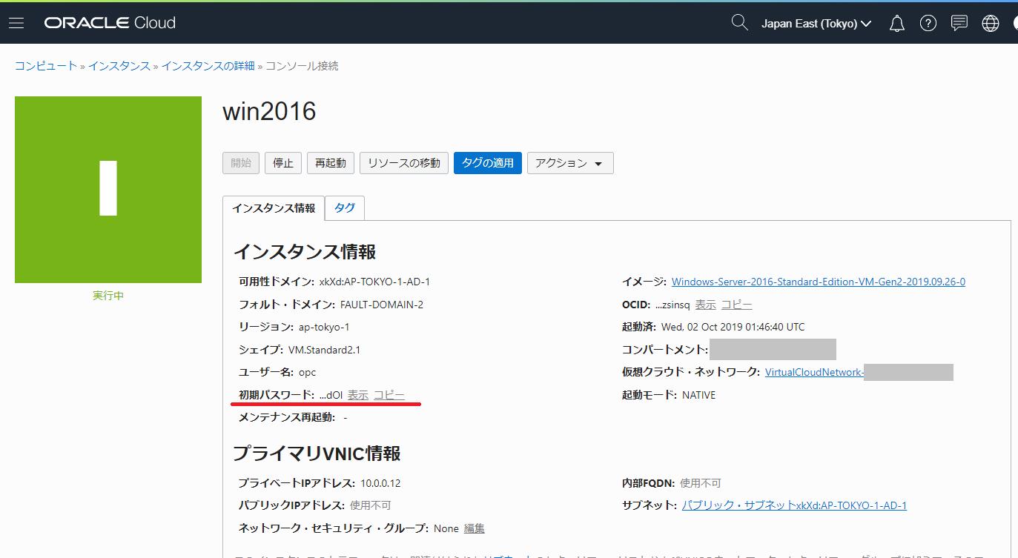The height and width of the screenshot is (558, 1018).
Task: Open the search magnifier icon
Action: 739,23
